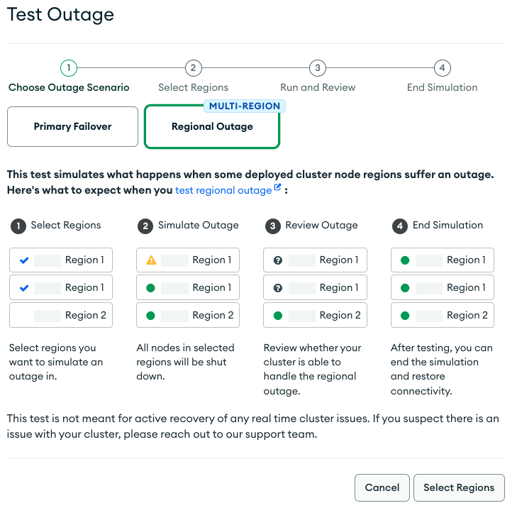Click numbered badge 1 next to Select Regions heading
This screenshot has width=517, height=508.
[x=17, y=226]
